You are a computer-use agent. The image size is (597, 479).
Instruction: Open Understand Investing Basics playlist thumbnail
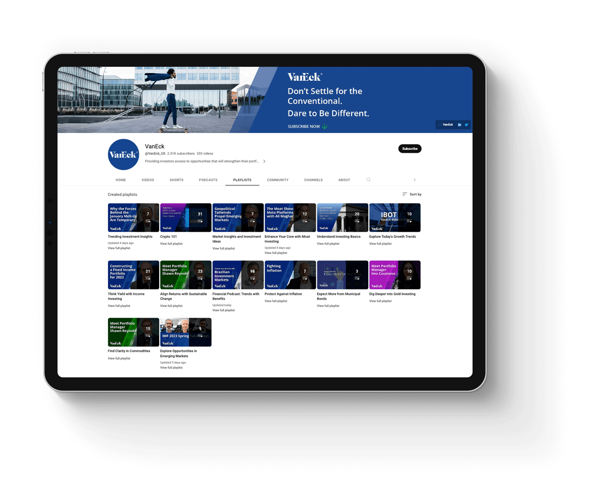click(x=342, y=217)
